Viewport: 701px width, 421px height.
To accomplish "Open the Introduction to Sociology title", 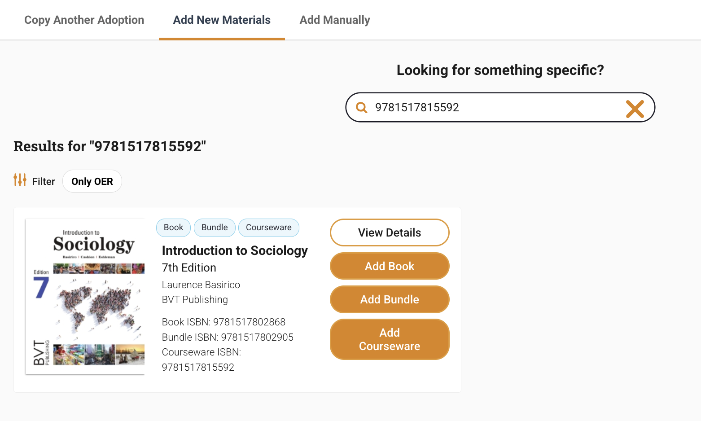I will point(235,250).
